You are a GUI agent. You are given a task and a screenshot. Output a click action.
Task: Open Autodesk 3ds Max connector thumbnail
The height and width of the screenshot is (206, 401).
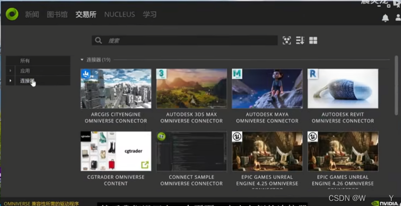191,88
